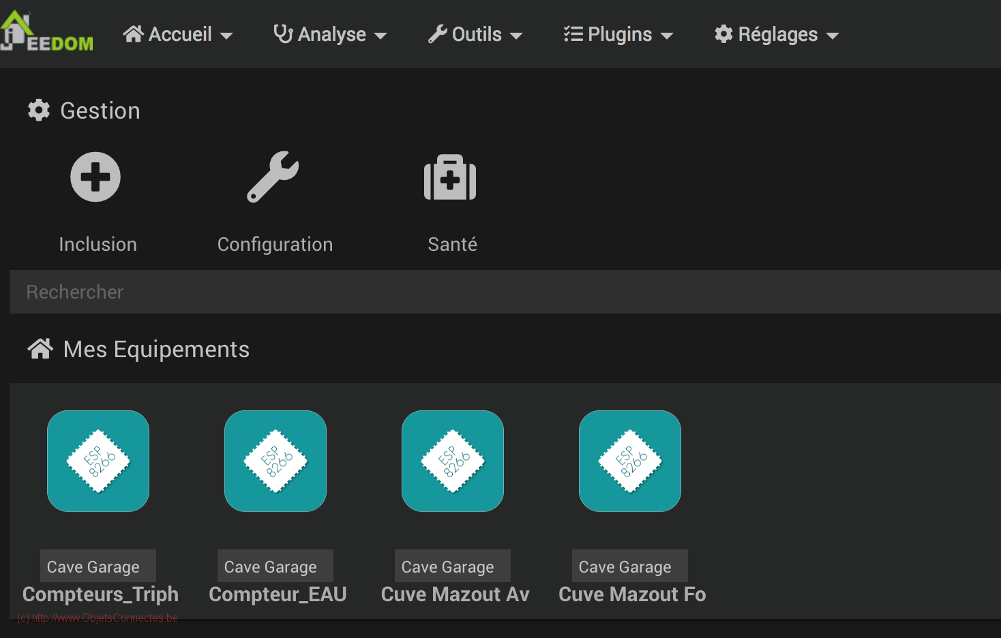Click Cave Garage tag above Compteur_EAU

[275, 566]
